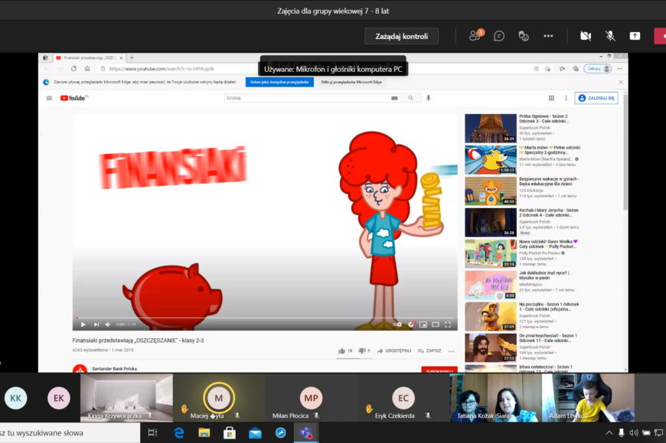Screen dimensions: 666x443
Task: Open the Teams reactions menu
Action: 524,36
